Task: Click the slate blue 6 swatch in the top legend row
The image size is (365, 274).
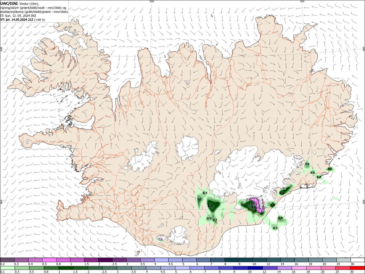Action: click(x=203, y=260)
